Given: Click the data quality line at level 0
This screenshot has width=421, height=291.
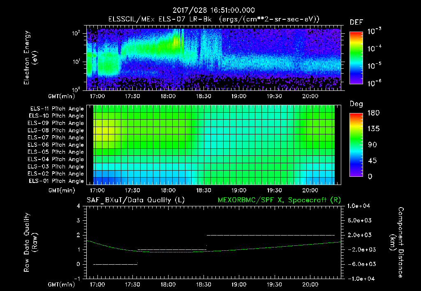Looking at the screenshot, I should (116, 264).
